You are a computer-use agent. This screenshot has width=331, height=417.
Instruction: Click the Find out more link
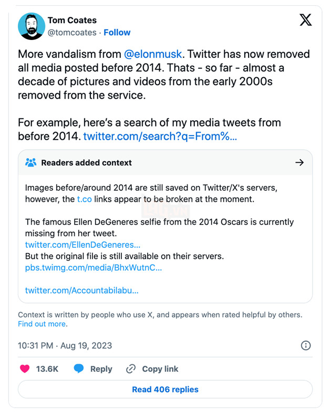click(42, 324)
